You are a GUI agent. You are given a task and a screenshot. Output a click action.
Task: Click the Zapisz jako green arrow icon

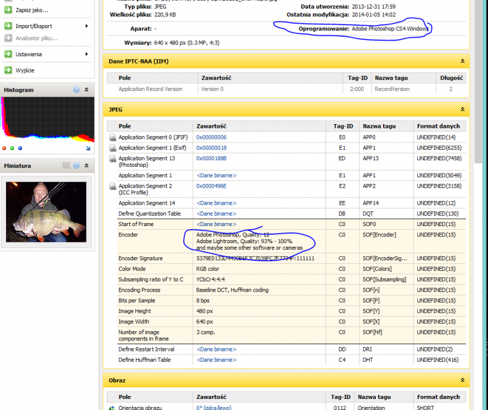pyautogui.click(x=8, y=10)
